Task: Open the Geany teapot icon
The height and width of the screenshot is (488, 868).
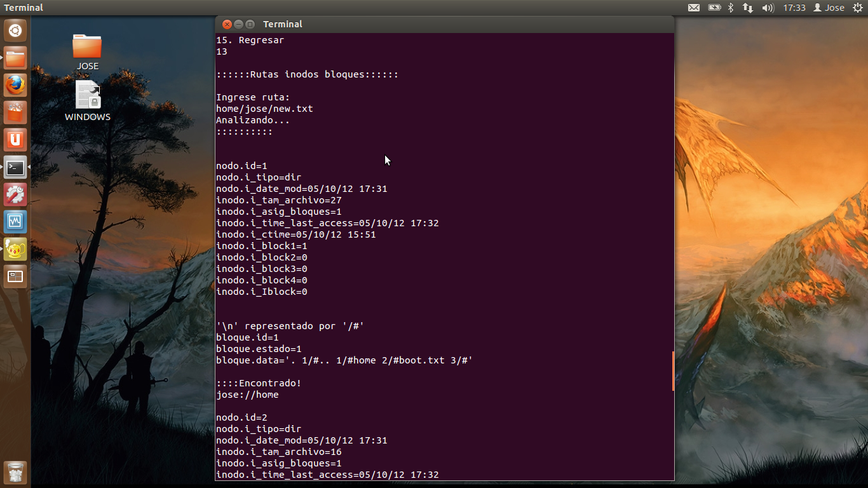Action: click(x=15, y=249)
